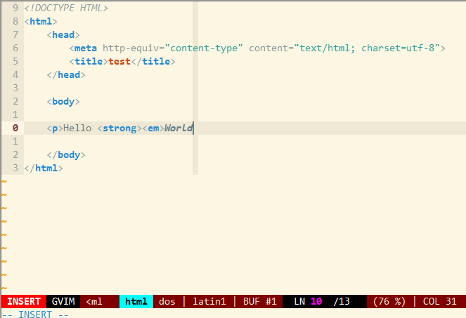Screen dimensions: 466x318
Task: Click the closing body tag
Action: pos(66,155)
